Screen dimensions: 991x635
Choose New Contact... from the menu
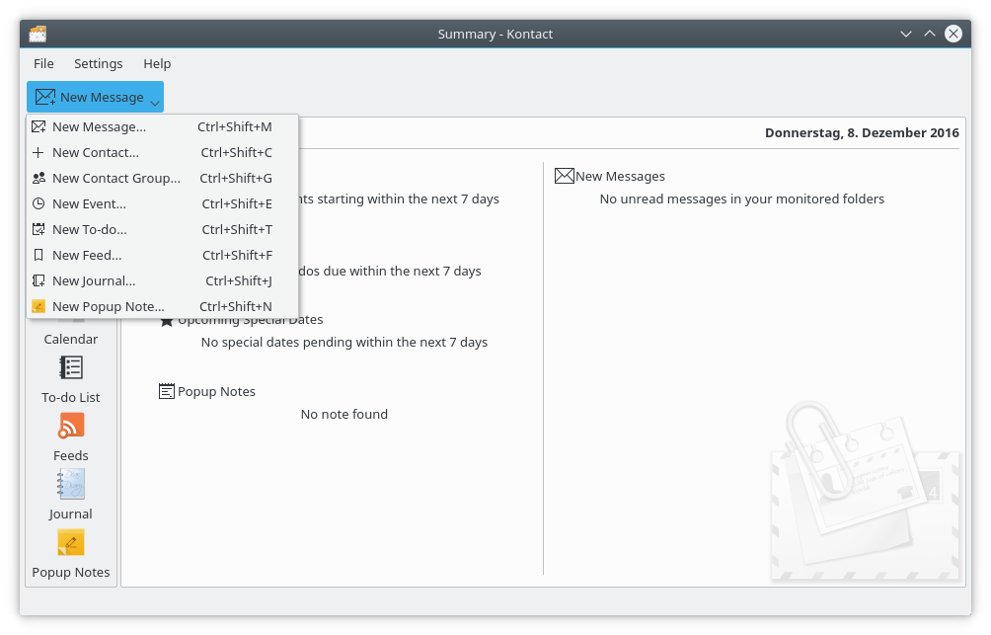pyautogui.click(x=95, y=152)
